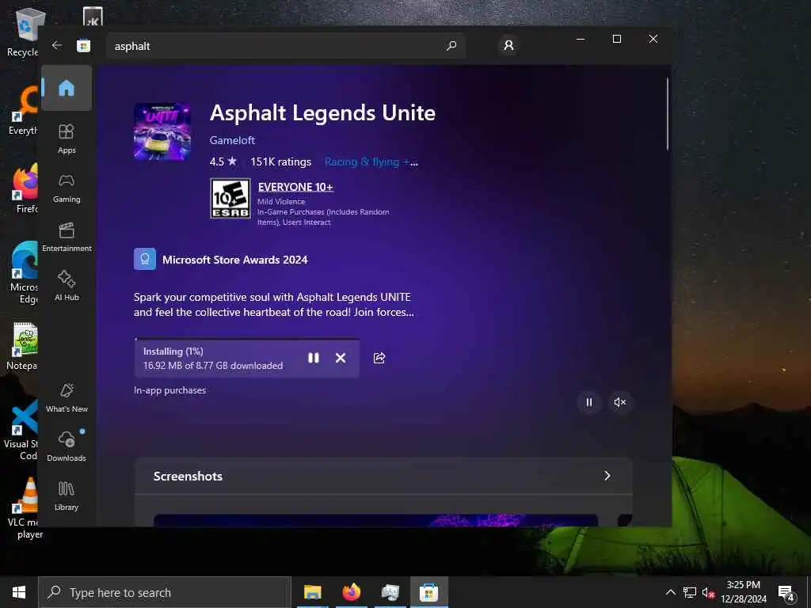
Task: Open the Entertainment sidebar section
Action: click(x=67, y=237)
